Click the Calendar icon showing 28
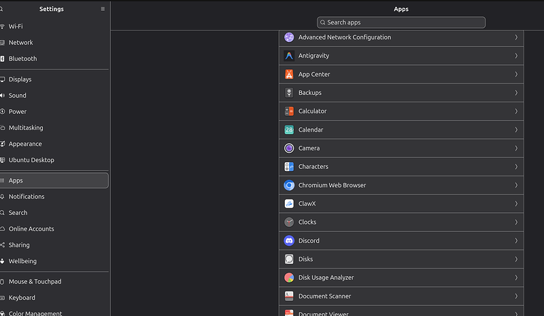This screenshot has height=316, width=544. (289, 130)
